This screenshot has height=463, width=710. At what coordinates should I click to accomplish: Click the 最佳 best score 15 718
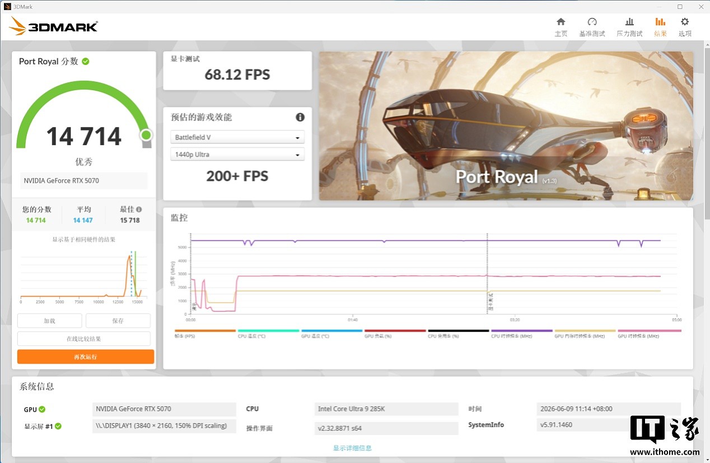pyautogui.click(x=130, y=221)
